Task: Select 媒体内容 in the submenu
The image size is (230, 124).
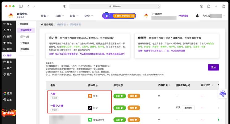Action: coord(25,37)
